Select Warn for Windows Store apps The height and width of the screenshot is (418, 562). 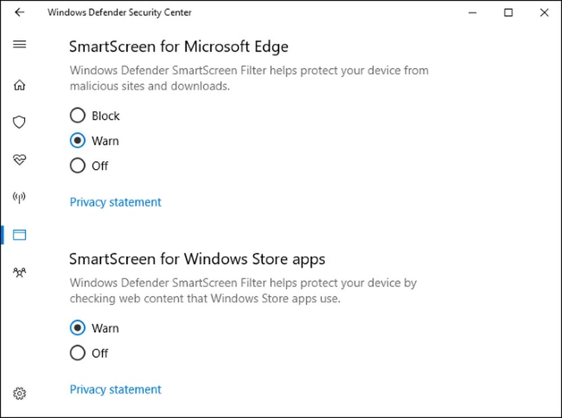click(78, 328)
